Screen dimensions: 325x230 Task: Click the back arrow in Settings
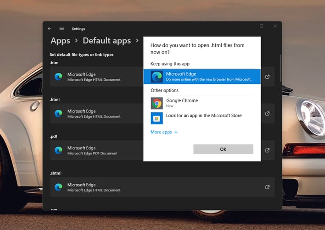point(50,28)
